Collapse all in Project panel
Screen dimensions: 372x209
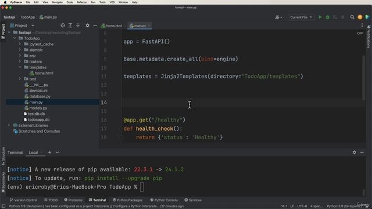click(x=78, y=26)
